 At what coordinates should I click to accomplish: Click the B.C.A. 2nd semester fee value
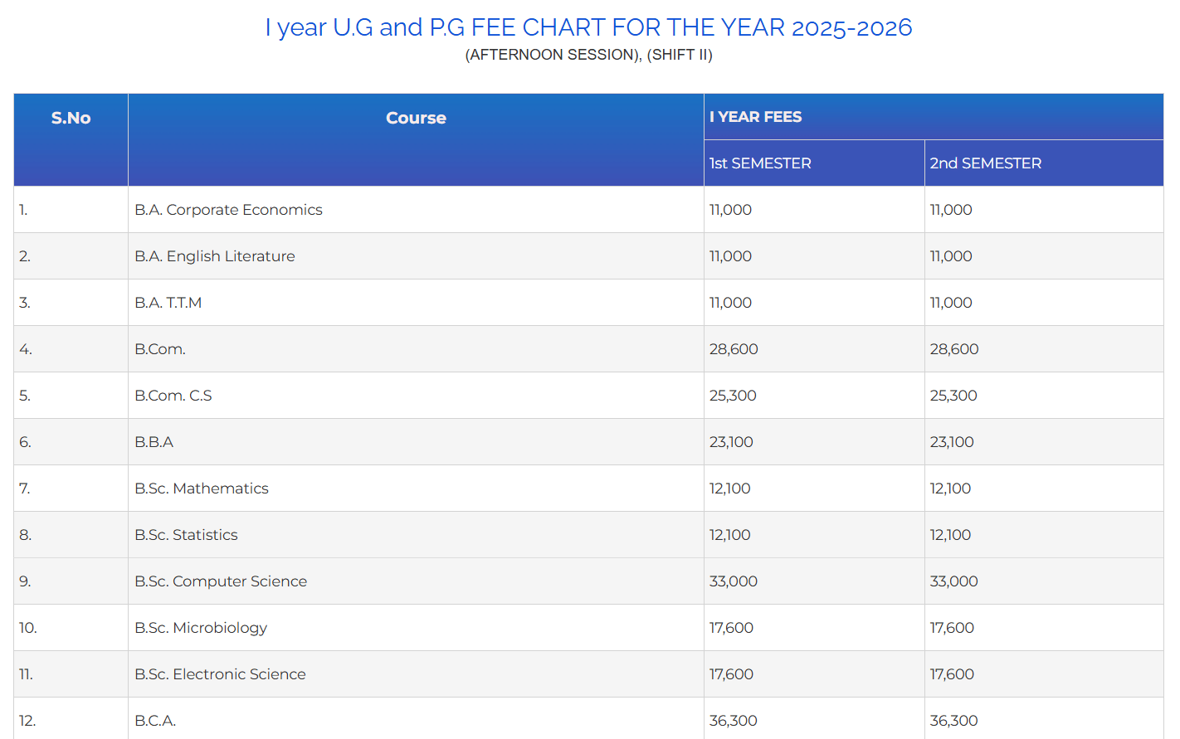(953, 721)
